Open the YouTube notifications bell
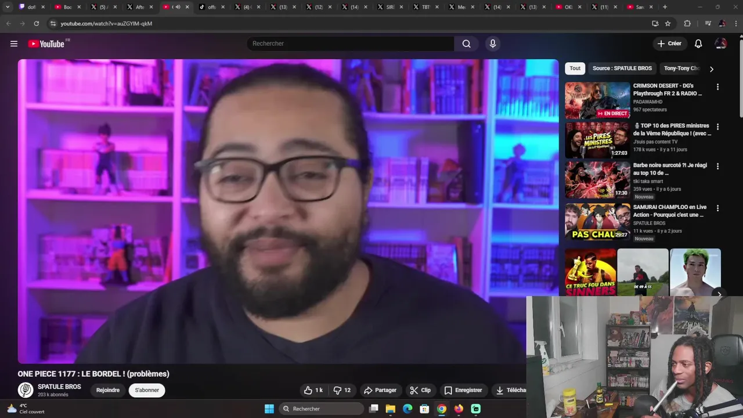The width and height of the screenshot is (743, 418). point(698,44)
